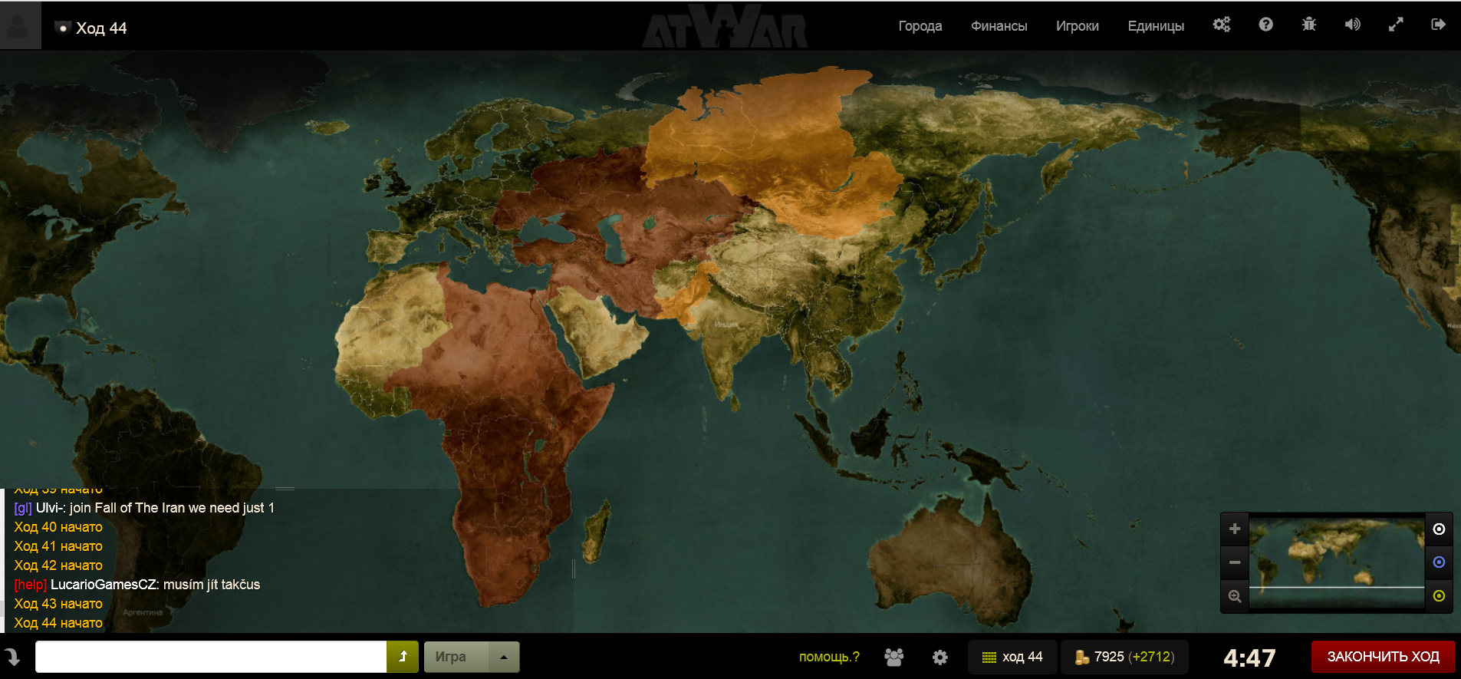
Task: Open the player profile avatar icon
Action: click(20, 25)
